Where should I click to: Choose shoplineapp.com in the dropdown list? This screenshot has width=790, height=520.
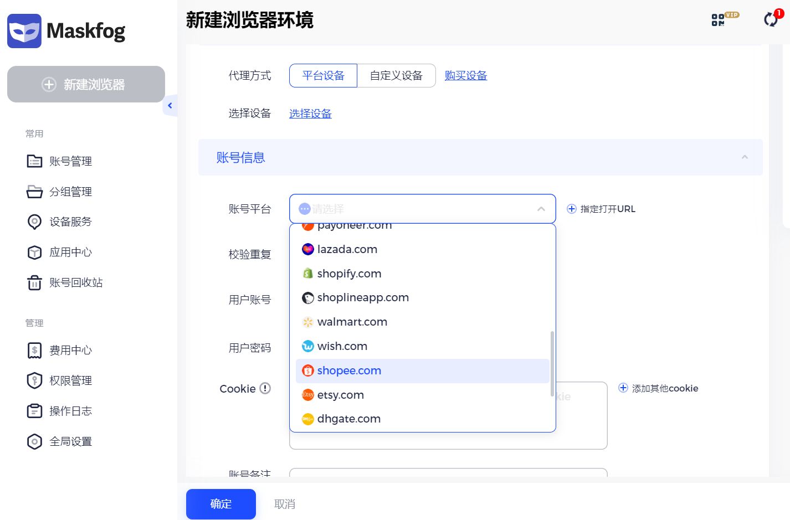423,298
